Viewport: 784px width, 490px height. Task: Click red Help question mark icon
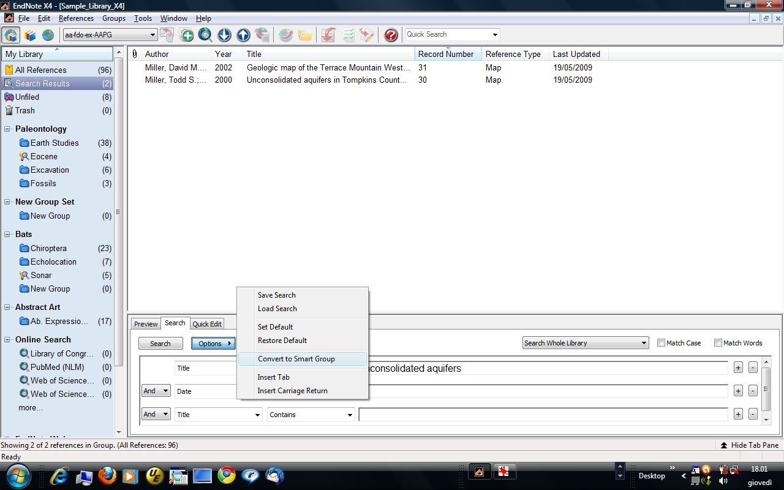(x=391, y=35)
